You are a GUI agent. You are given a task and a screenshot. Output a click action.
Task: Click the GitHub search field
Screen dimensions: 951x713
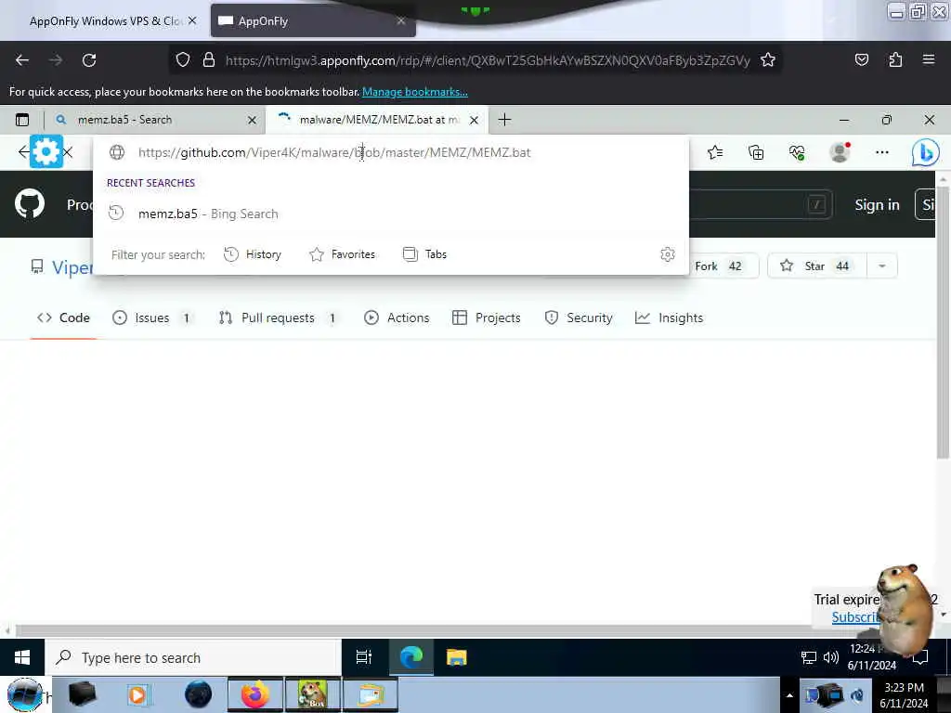(762, 205)
